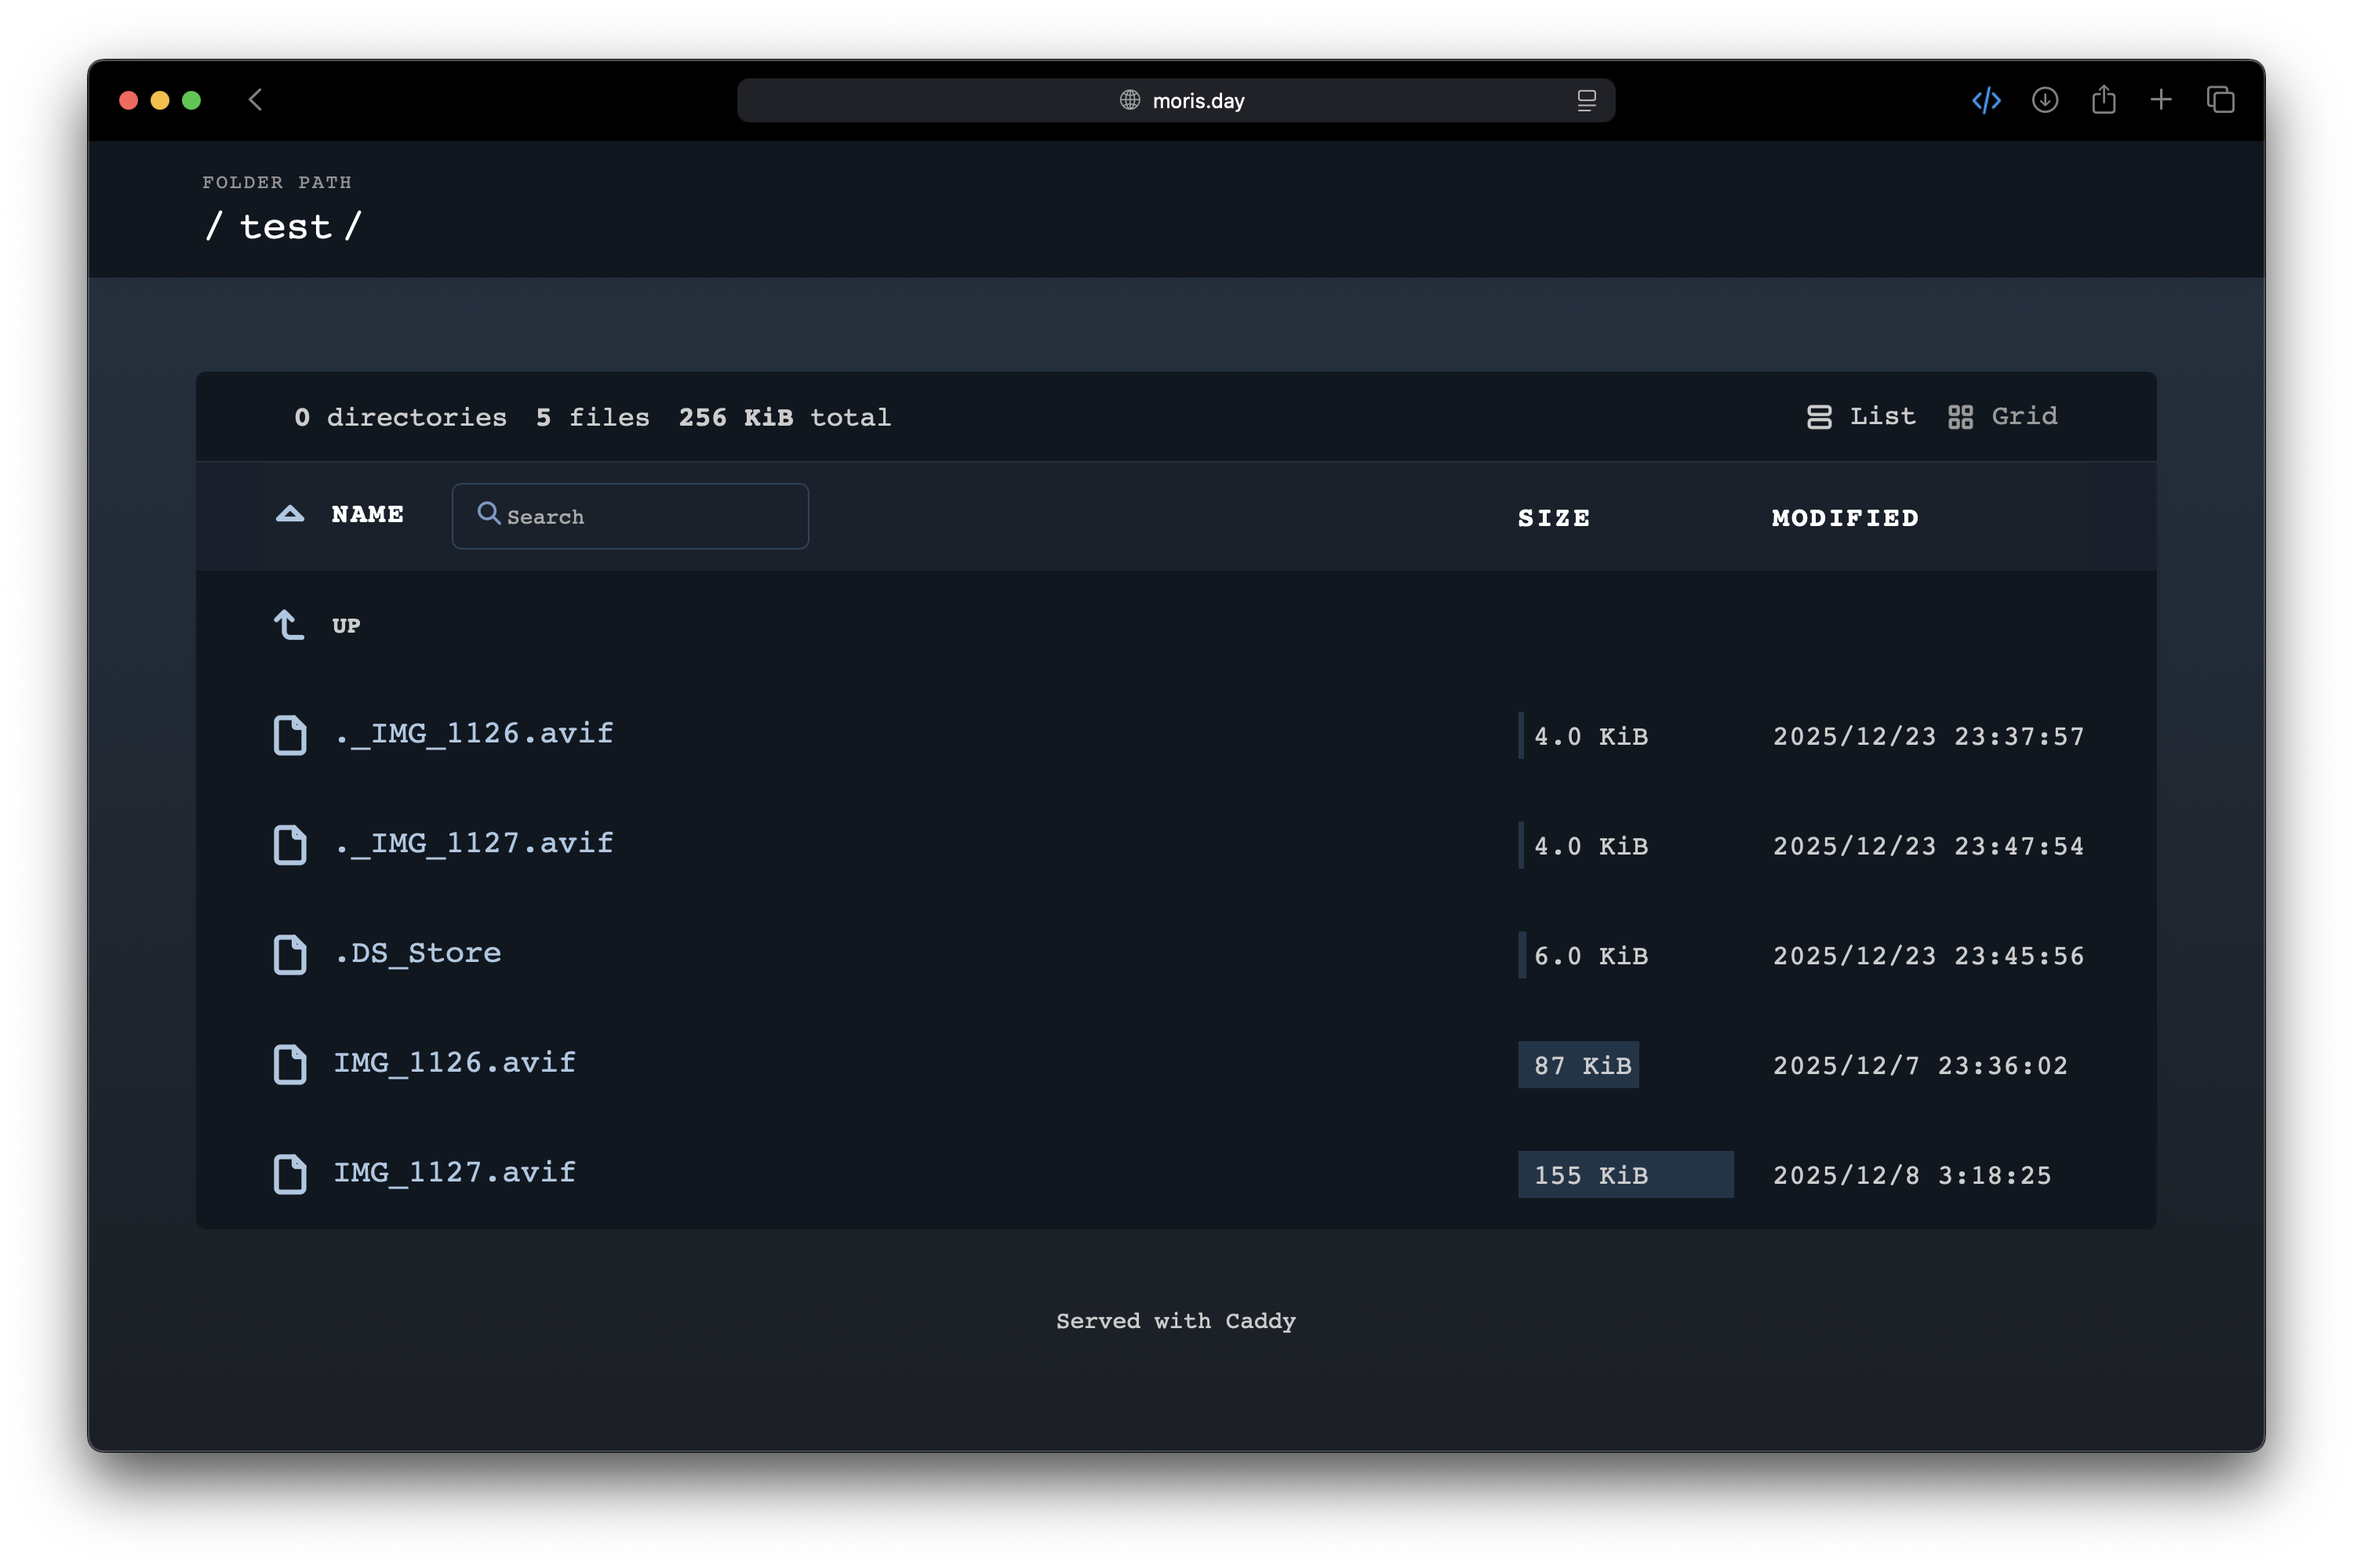Sort files by Size column
Image resolution: width=2353 pixels, height=1568 pixels.
(x=1554, y=518)
